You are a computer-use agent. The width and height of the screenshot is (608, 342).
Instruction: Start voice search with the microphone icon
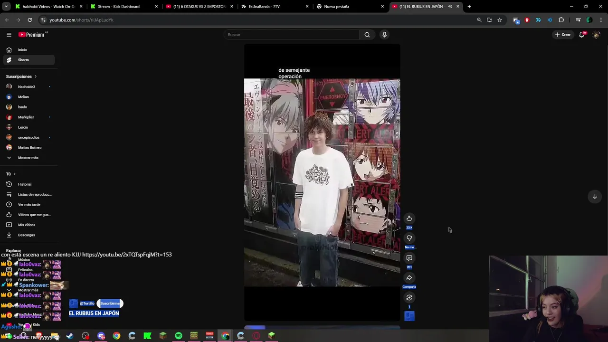(x=385, y=35)
